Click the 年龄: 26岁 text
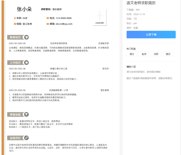Viewport: 181px width, 155px height. 22,18
